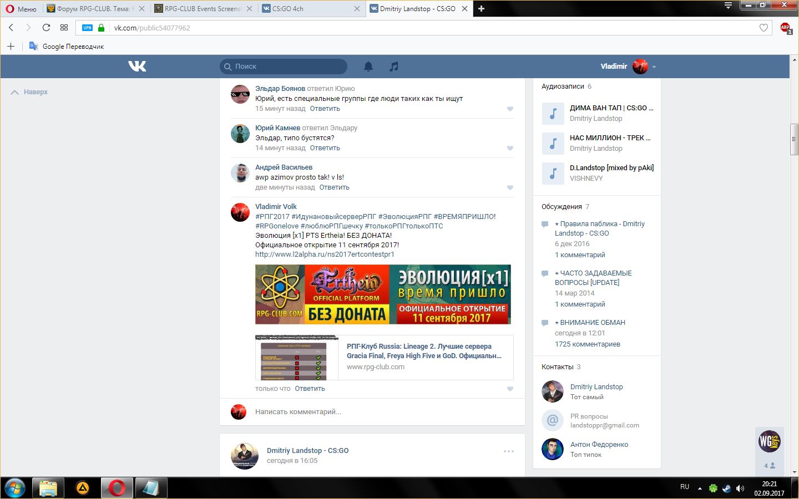Click the VK logo in the header
799x499 pixels.
137,67
